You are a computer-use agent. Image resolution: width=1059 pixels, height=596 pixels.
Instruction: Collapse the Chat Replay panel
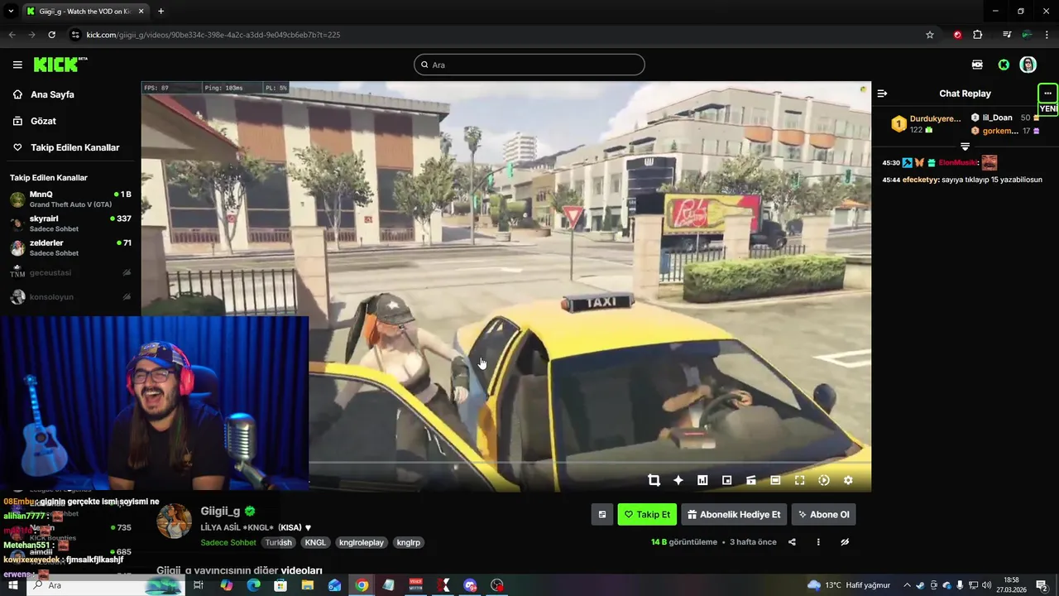click(x=882, y=94)
